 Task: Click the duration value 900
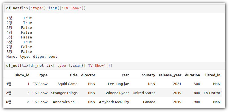[197, 102]
